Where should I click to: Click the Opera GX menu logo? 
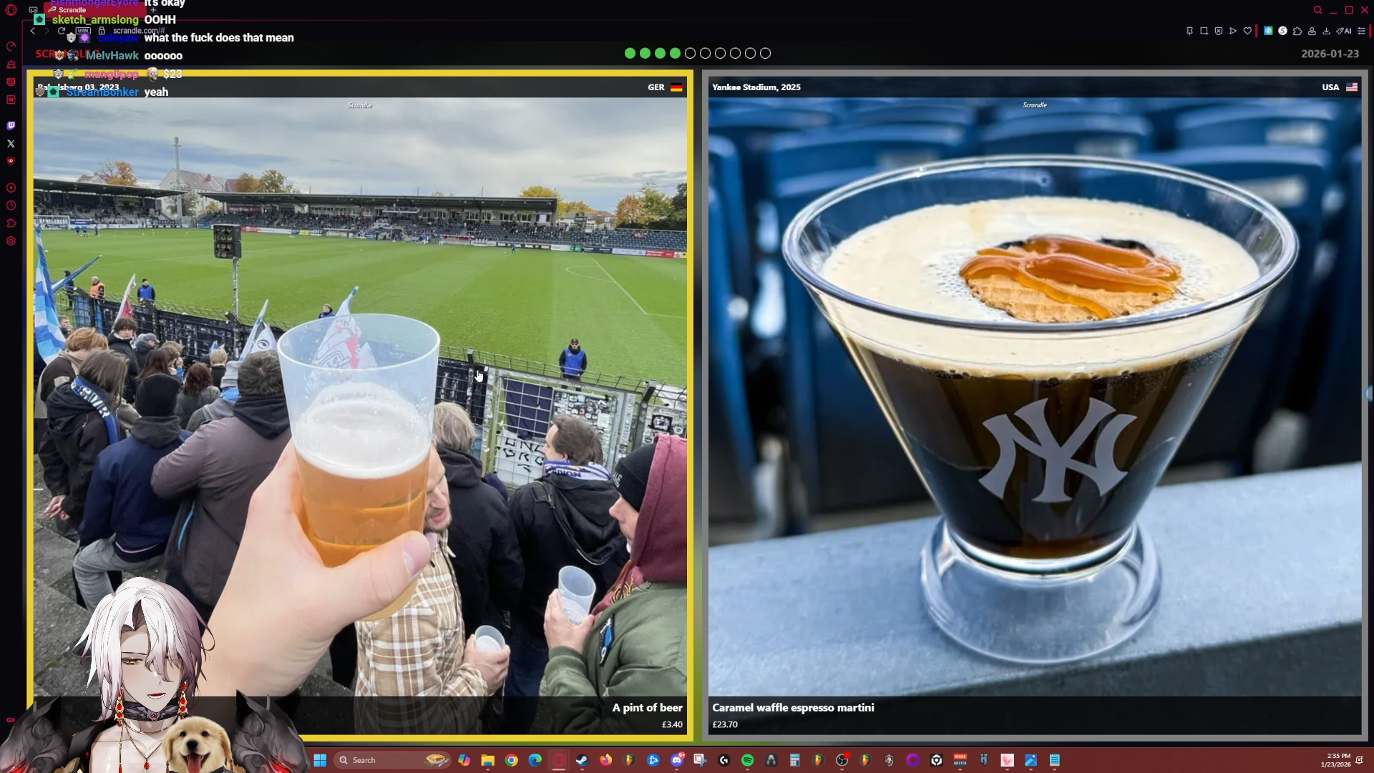click(x=11, y=10)
